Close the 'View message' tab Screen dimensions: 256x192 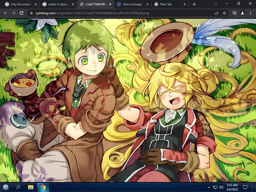(x=147, y=4)
